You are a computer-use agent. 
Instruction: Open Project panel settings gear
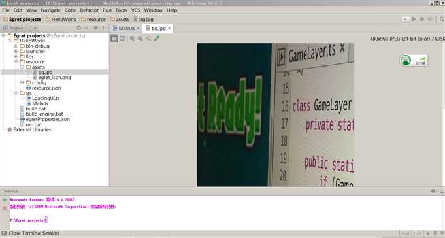96,28
